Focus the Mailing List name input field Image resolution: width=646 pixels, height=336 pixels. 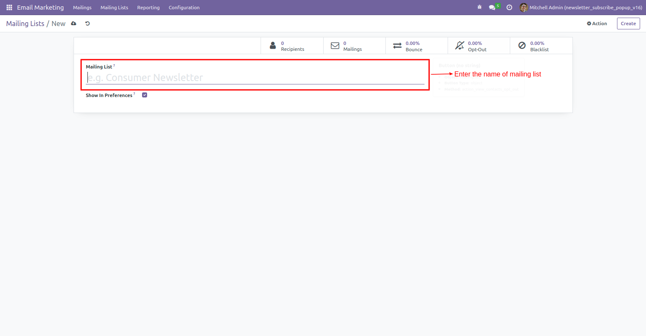tap(255, 78)
